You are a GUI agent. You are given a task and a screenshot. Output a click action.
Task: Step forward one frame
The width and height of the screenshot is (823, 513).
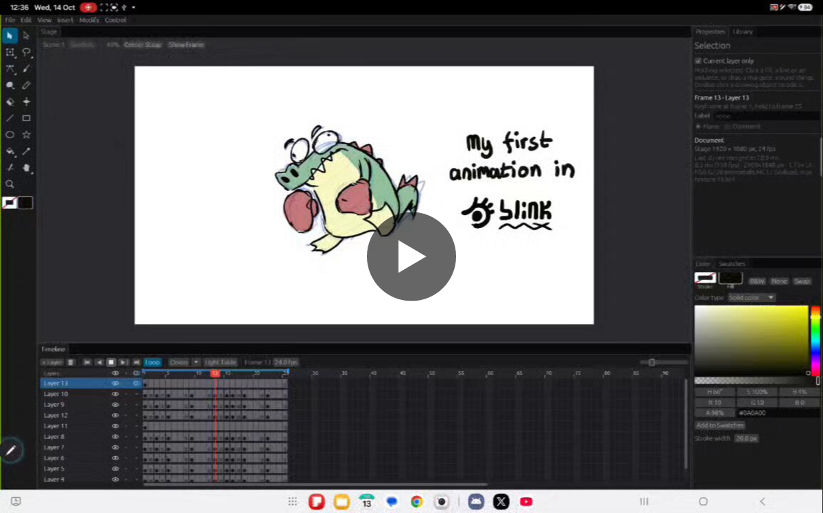click(x=123, y=362)
